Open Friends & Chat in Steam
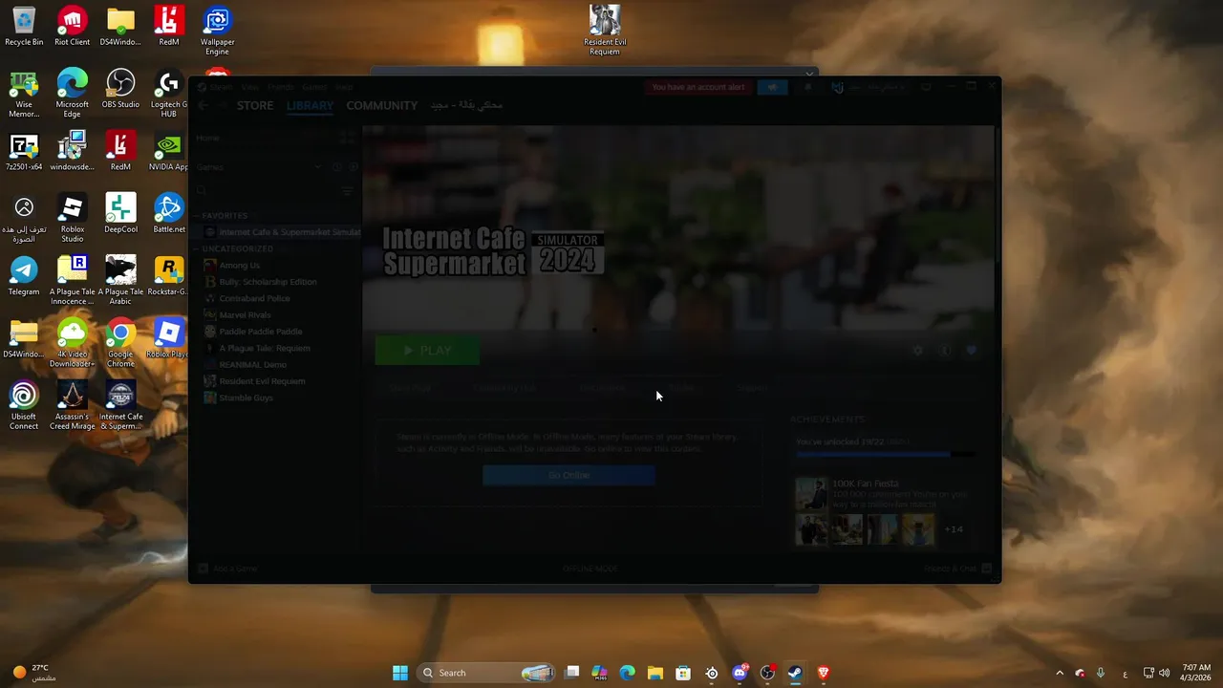The height and width of the screenshot is (688, 1223). pyautogui.click(x=958, y=569)
